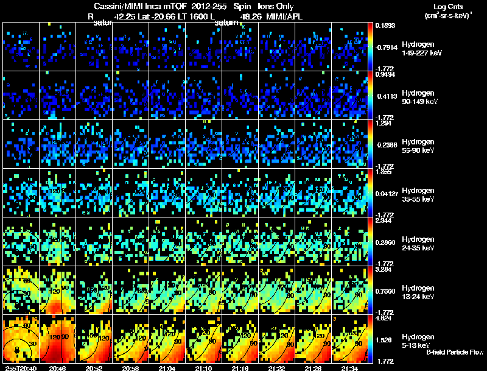
Task: Select the 5-13 keV panel at 20:46
Action: pyautogui.click(x=58, y=339)
